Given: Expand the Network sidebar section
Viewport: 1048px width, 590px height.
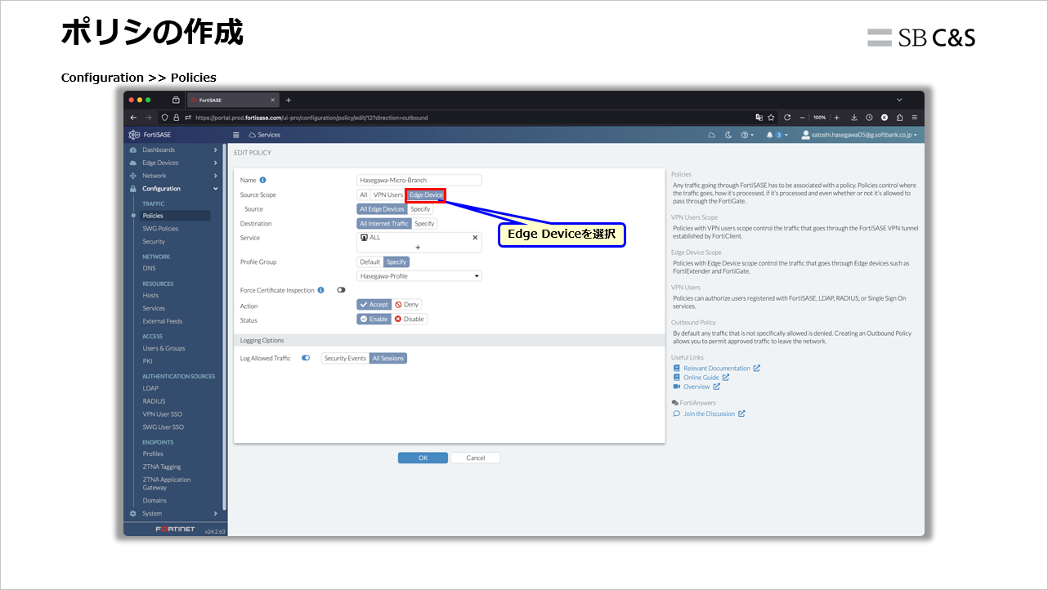Looking at the screenshot, I should (x=216, y=176).
